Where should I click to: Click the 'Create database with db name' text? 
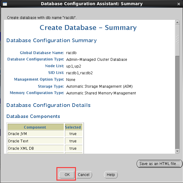tap(42, 18)
